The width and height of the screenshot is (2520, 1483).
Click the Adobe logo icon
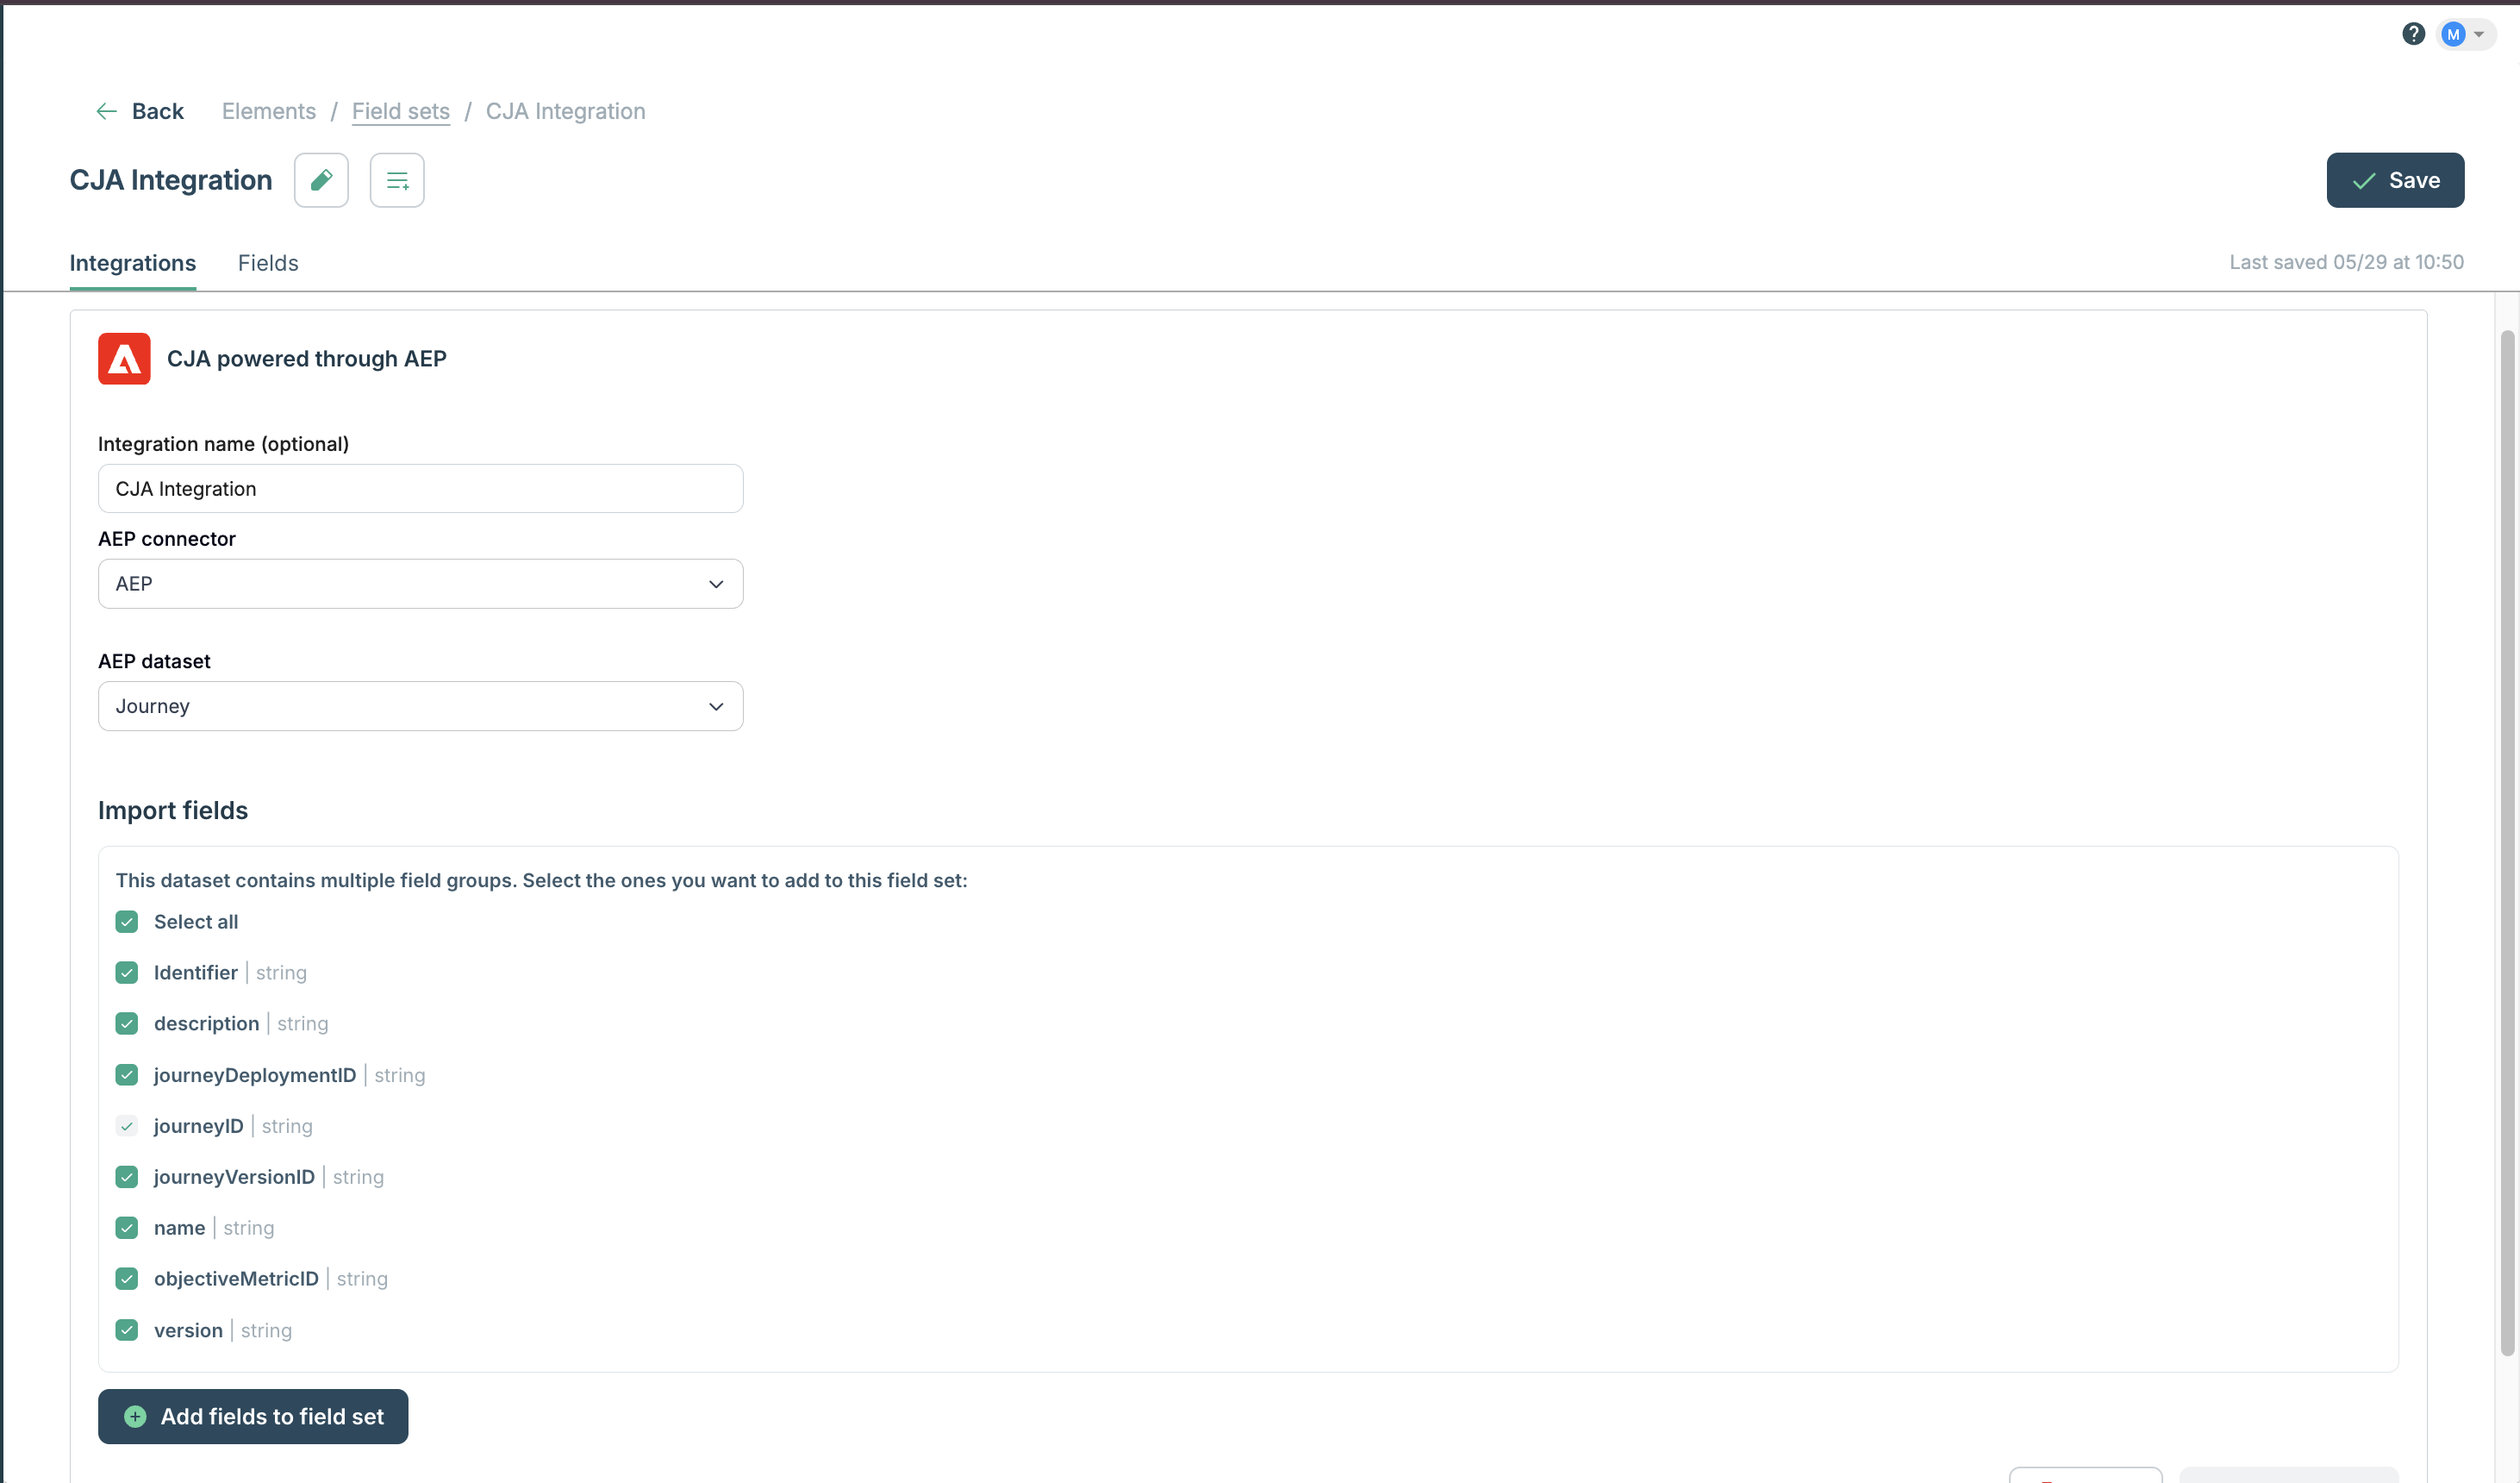(124, 358)
